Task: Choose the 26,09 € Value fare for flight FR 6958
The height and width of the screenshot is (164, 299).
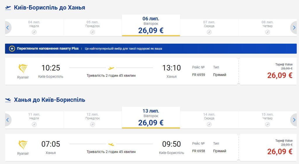Action: pyautogui.click(x=279, y=151)
